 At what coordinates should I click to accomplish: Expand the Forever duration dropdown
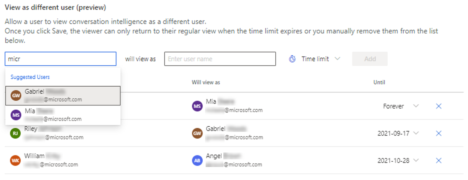pyautogui.click(x=401, y=106)
